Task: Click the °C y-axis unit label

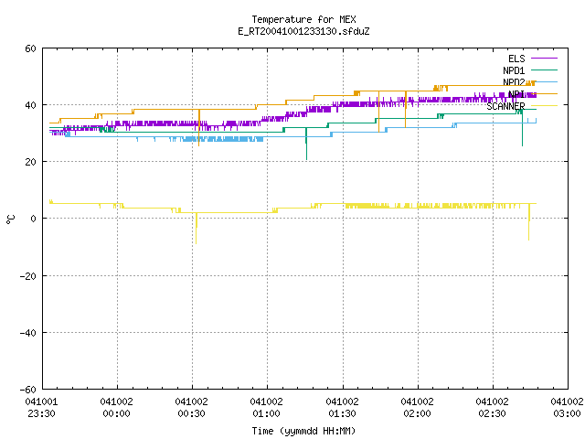Action: [x=10, y=219]
